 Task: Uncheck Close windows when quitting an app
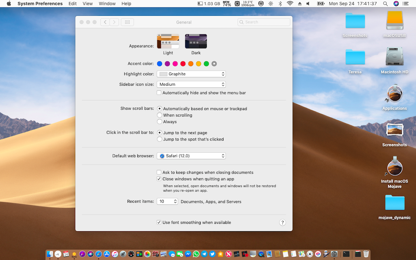[x=159, y=179]
